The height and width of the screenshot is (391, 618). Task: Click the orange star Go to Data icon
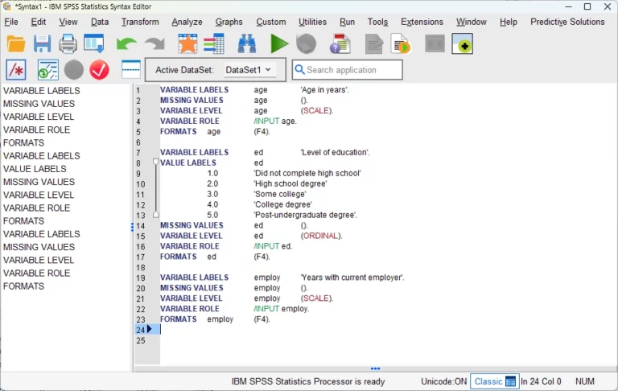coord(187,43)
